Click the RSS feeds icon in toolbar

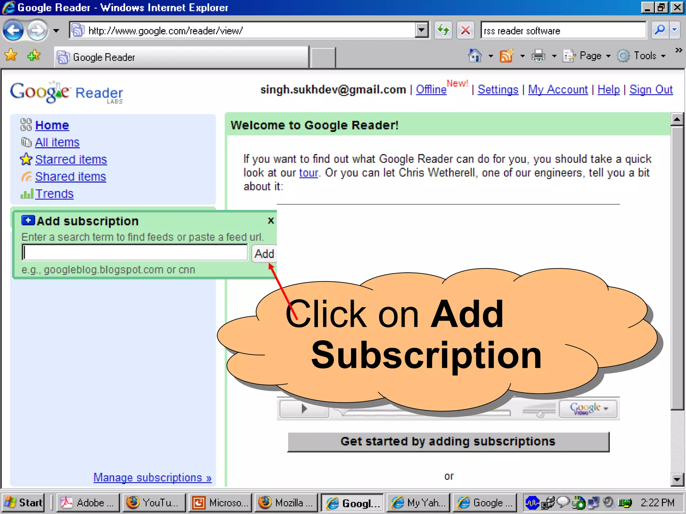tap(506, 56)
